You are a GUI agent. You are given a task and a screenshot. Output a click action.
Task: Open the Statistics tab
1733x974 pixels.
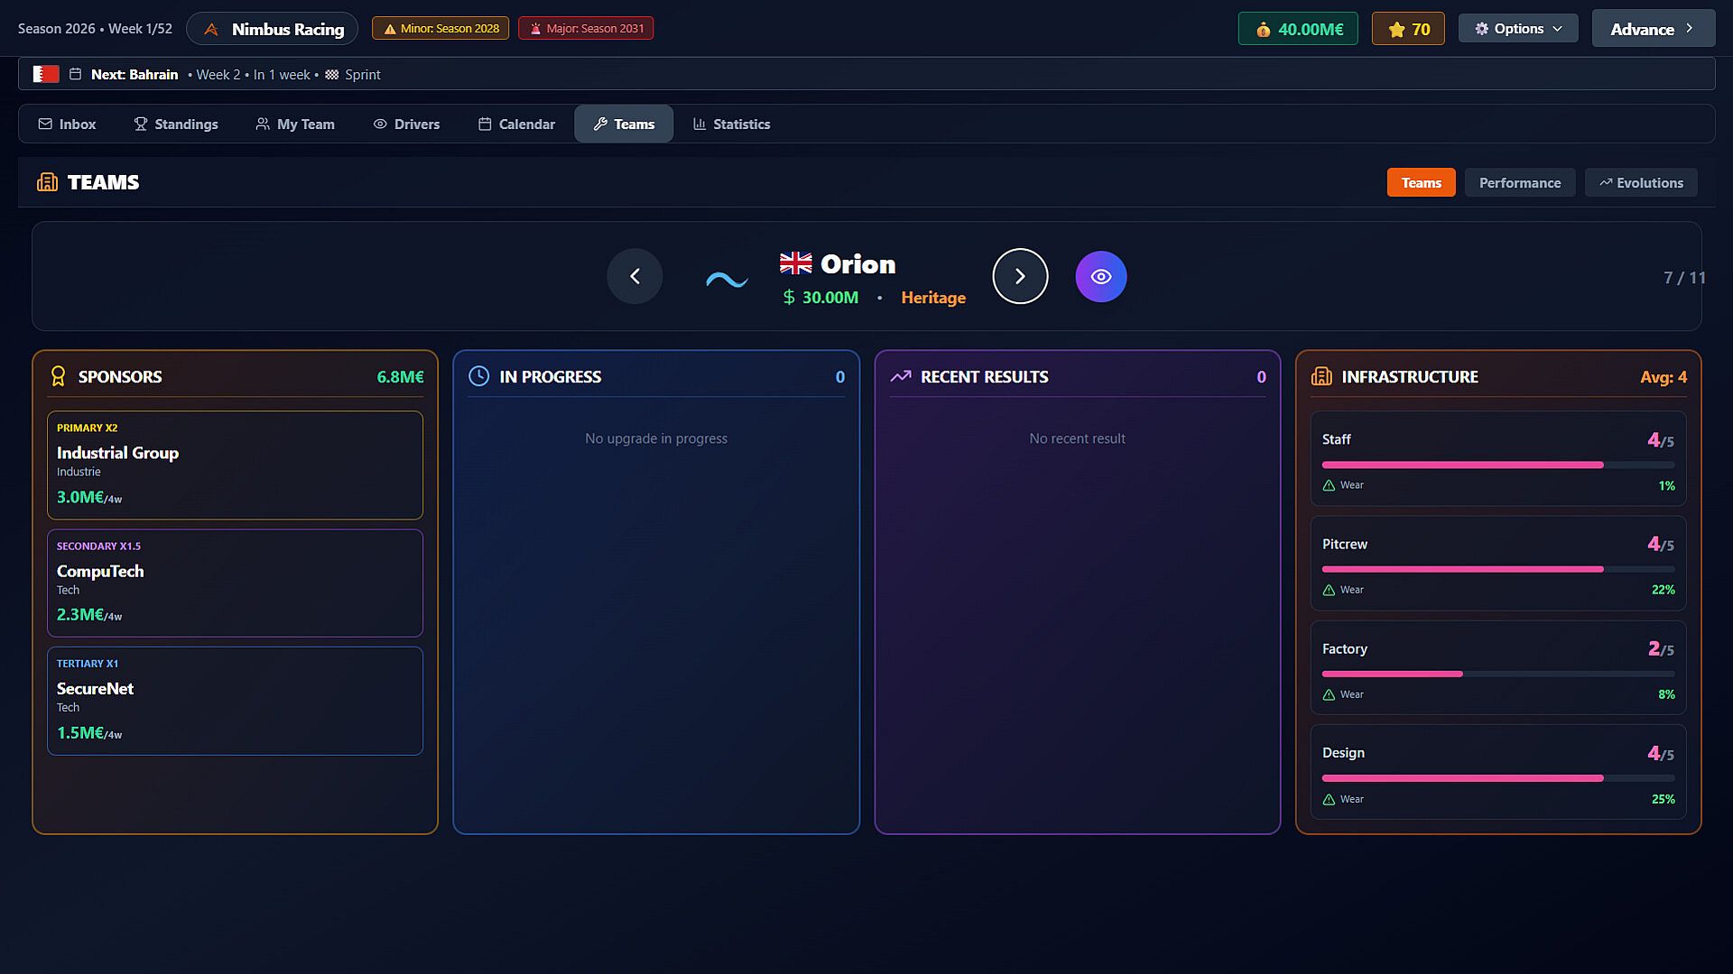pos(731,124)
